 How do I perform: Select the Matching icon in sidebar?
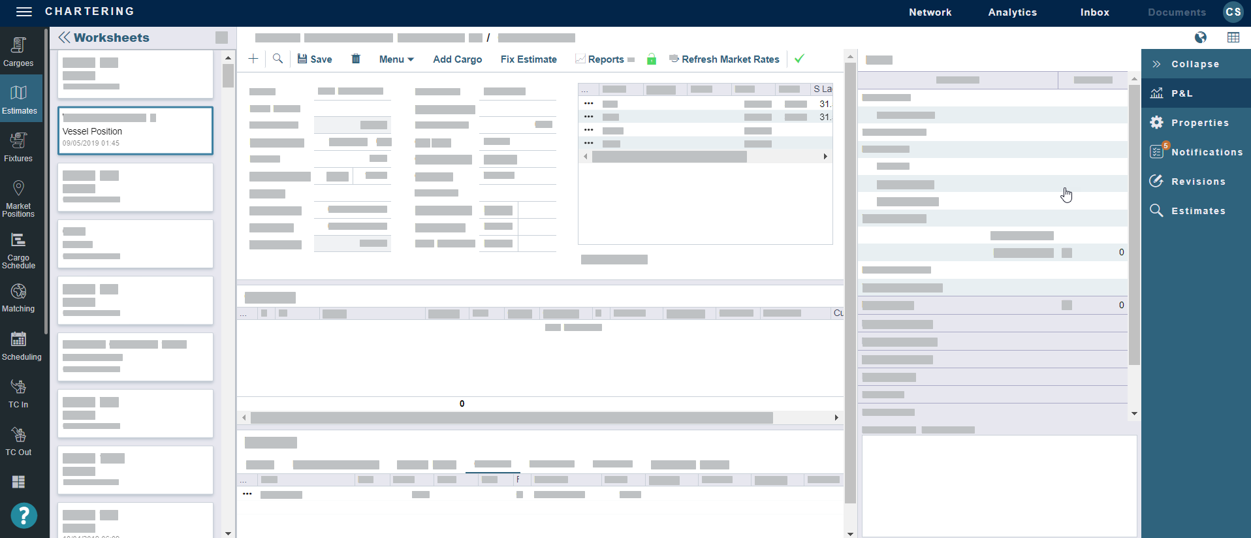click(18, 298)
